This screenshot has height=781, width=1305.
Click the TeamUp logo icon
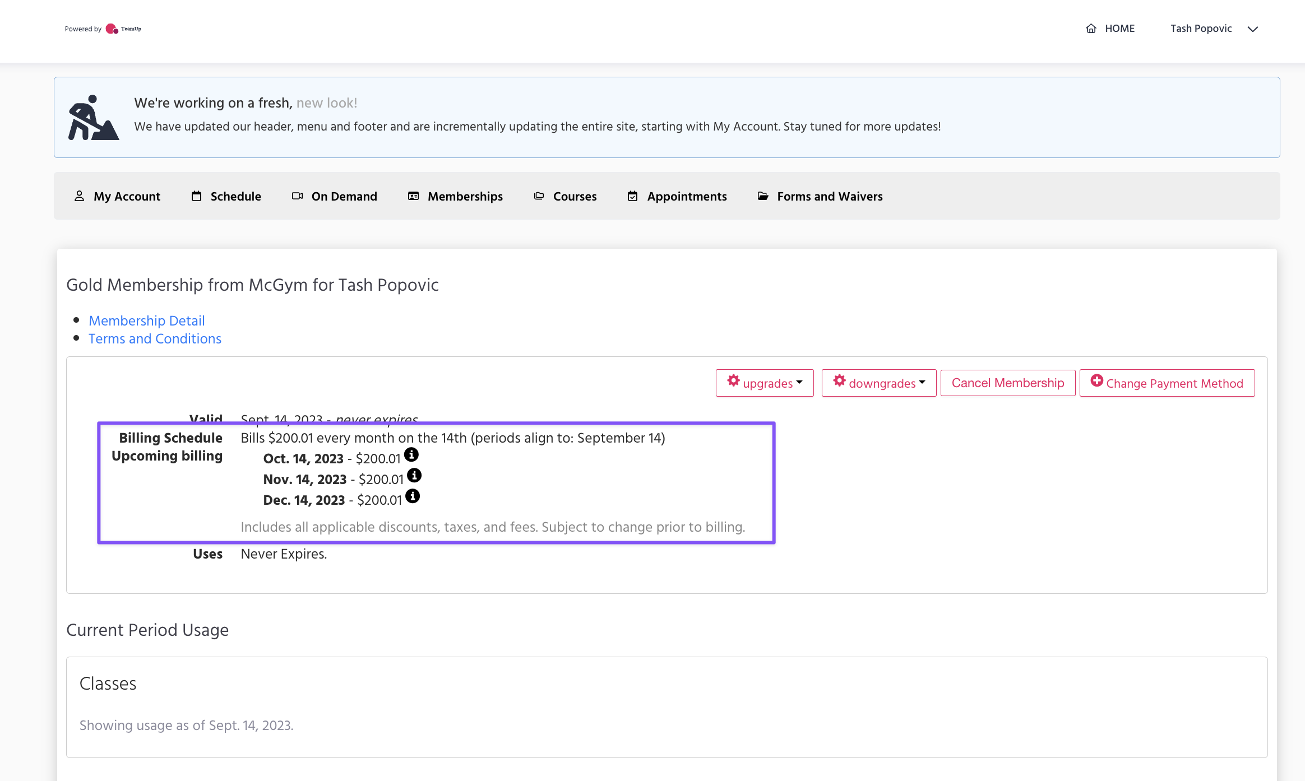(112, 29)
